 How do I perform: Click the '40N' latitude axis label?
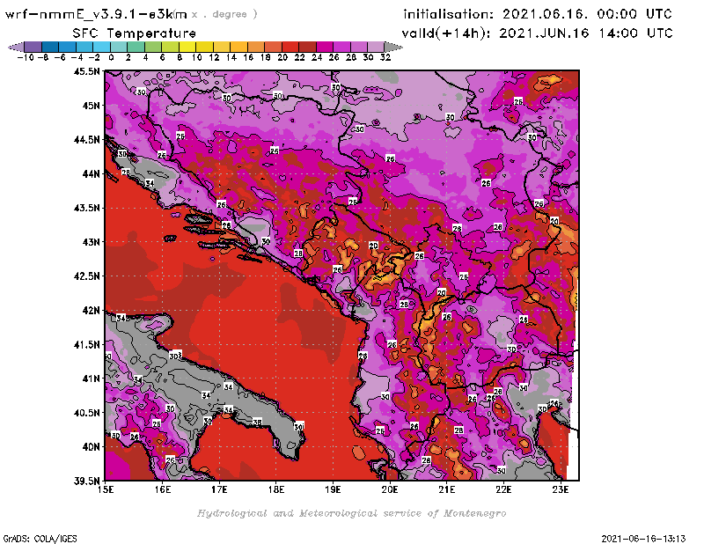91,447
